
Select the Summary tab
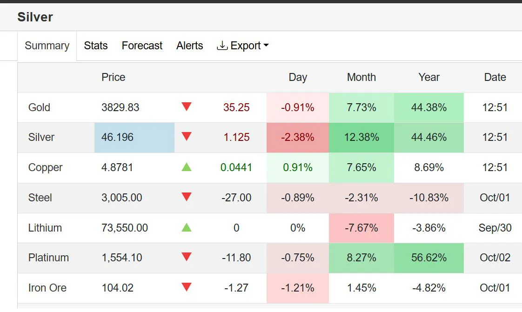click(x=47, y=46)
